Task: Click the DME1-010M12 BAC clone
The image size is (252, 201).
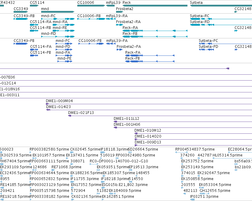Action: coord(193,133)
